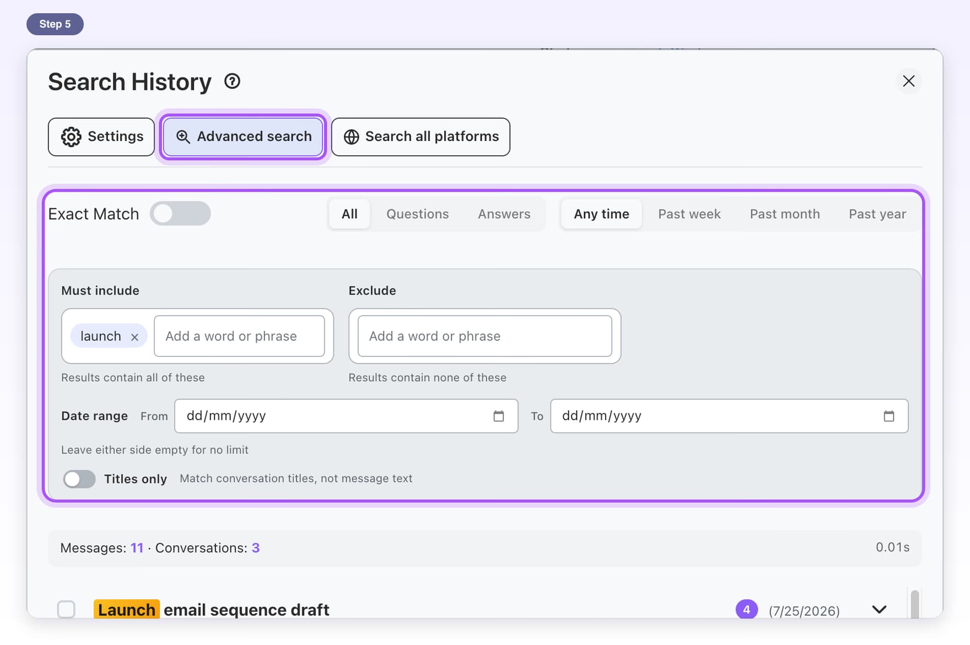Open the To date calendar picker
970x645 pixels.
click(889, 416)
